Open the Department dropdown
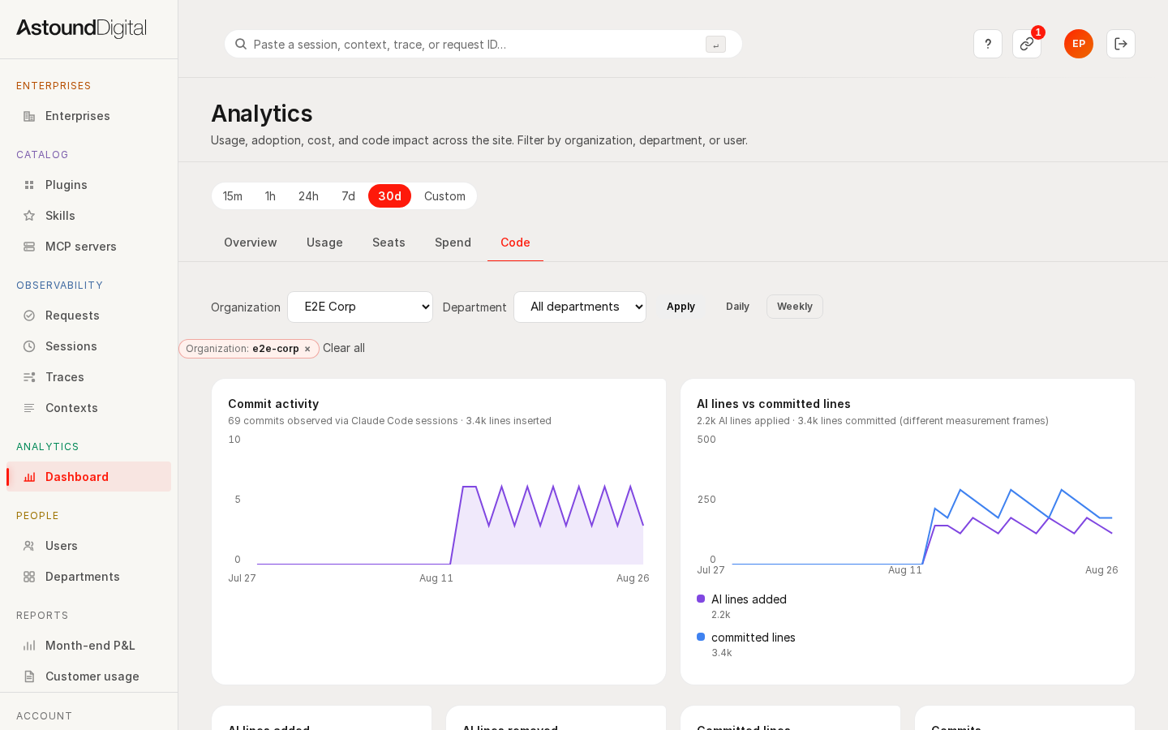This screenshot has height=730, width=1168. pyautogui.click(x=580, y=307)
